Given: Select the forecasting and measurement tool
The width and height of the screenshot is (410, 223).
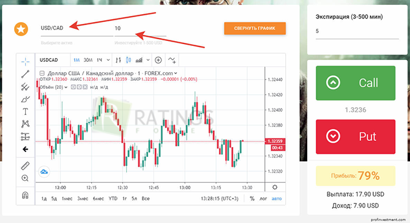Looking at the screenshot, I should tap(25, 137).
